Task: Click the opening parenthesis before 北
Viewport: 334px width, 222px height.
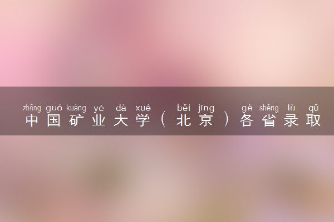Action: 163,120
